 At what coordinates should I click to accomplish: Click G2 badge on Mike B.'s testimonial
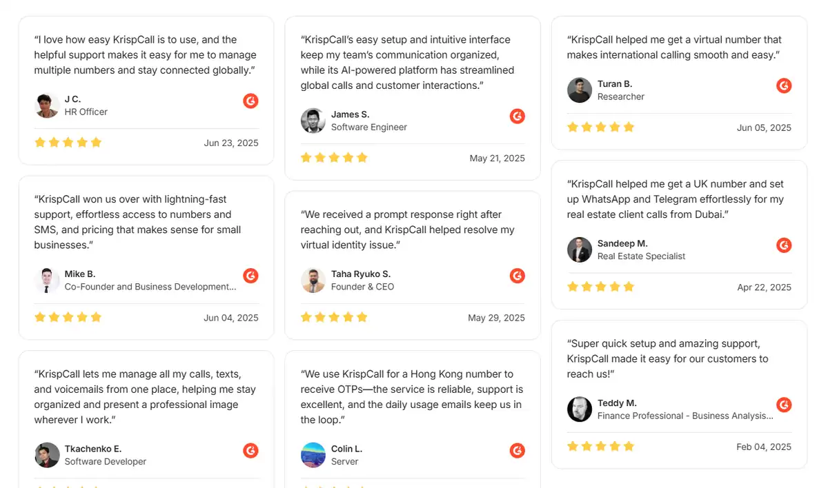pyautogui.click(x=250, y=276)
